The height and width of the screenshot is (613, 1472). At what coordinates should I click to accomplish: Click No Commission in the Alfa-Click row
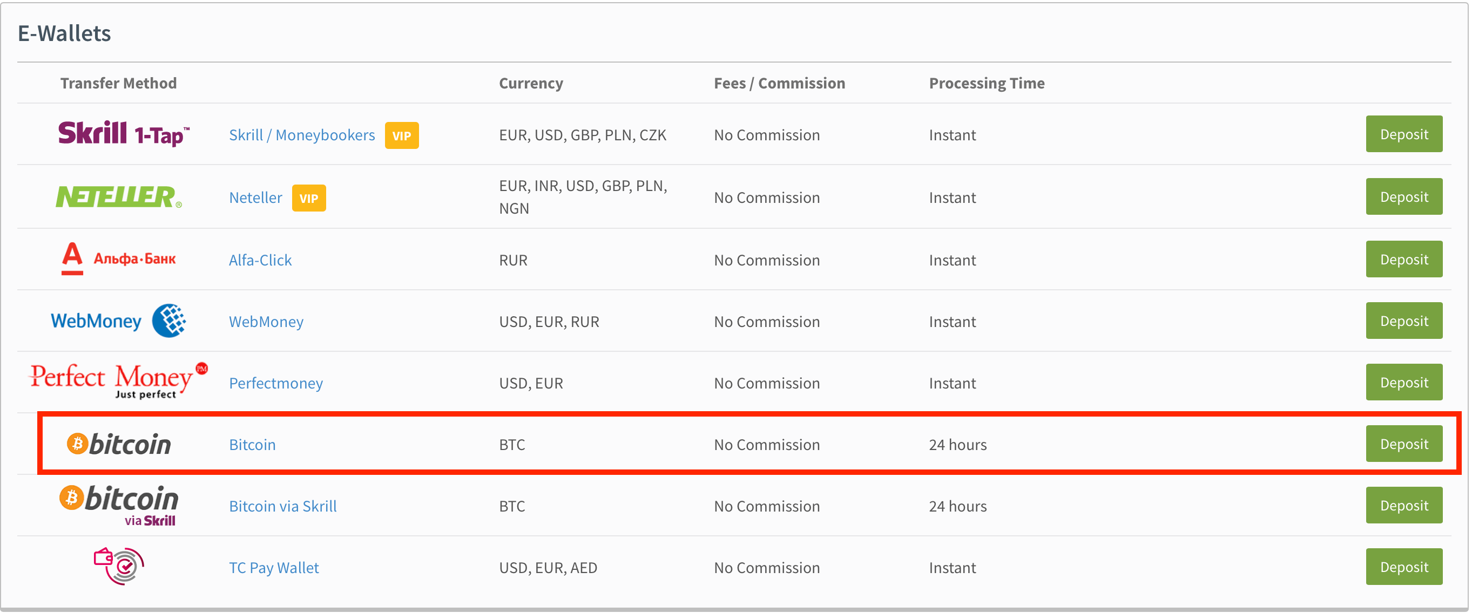coord(767,260)
